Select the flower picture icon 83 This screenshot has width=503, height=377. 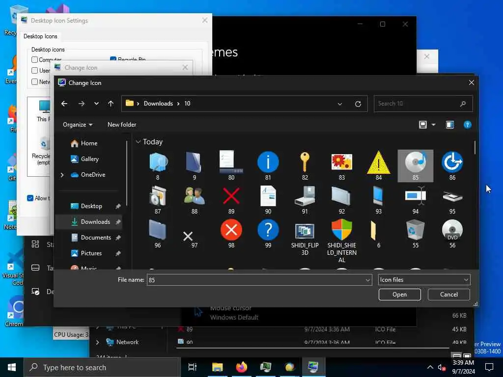pos(342,166)
